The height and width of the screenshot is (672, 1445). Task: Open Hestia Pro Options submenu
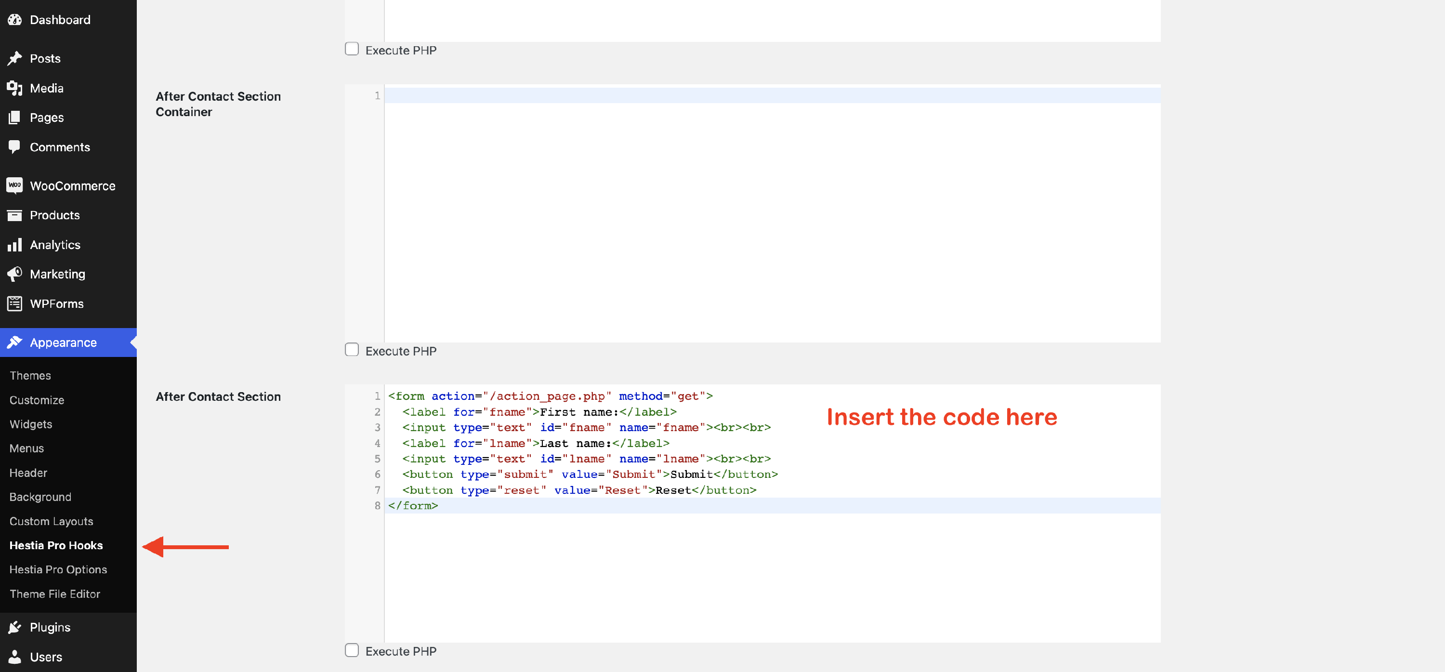[x=58, y=569]
